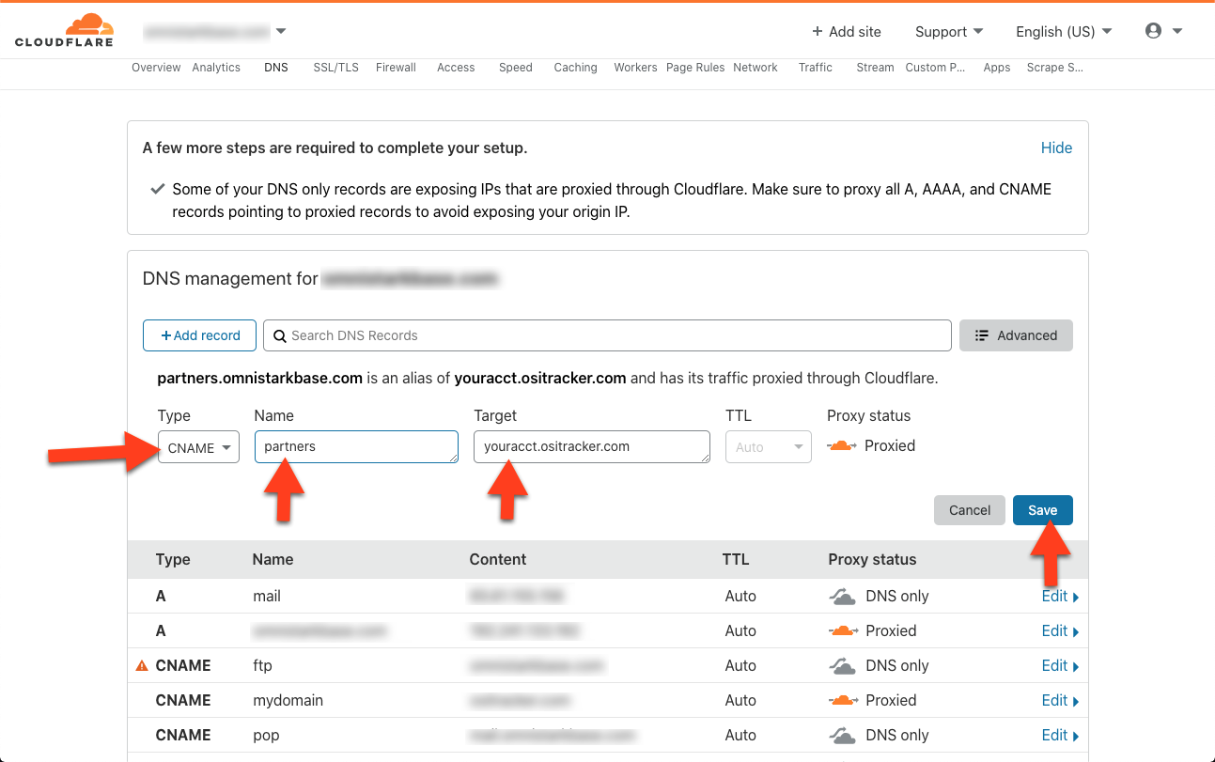Go to the Custom Pages tab
The image size is (1215, 762).
[935, 68]
